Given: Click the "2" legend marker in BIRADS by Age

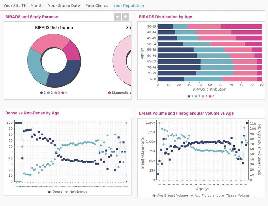Looking at the screenshot, I should coord(195,96).
